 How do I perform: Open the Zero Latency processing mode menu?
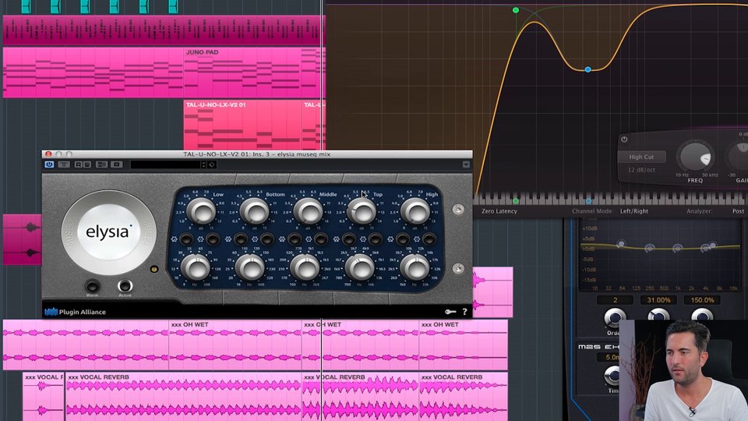point(499,211)
